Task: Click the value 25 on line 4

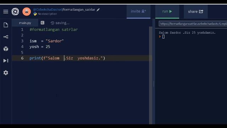Action: [48, 47]
